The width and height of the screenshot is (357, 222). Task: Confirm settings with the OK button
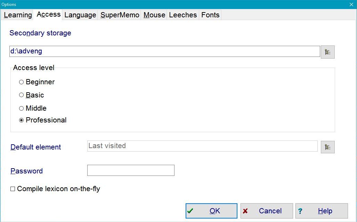[x=211, y=211]
